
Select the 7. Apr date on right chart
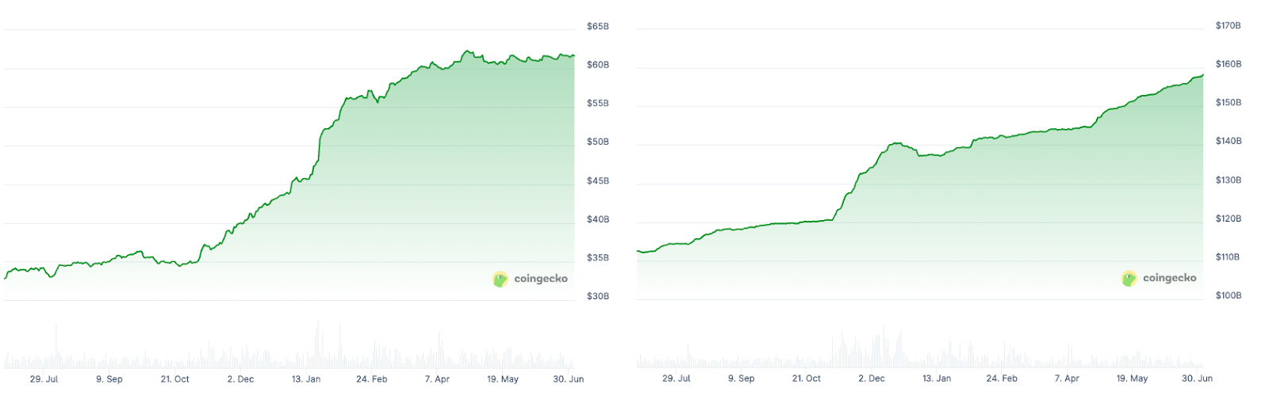tap(1067, 378)
